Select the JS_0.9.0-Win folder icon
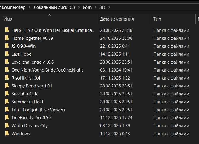This screenshot has height=144, width=199. point(7,46)
